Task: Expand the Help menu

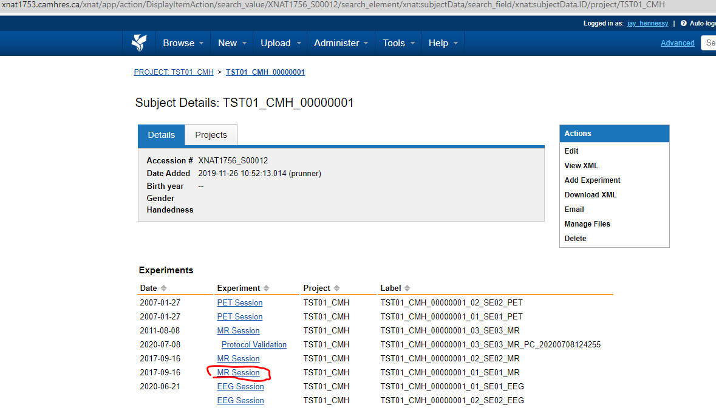Action: click(443, 43)
